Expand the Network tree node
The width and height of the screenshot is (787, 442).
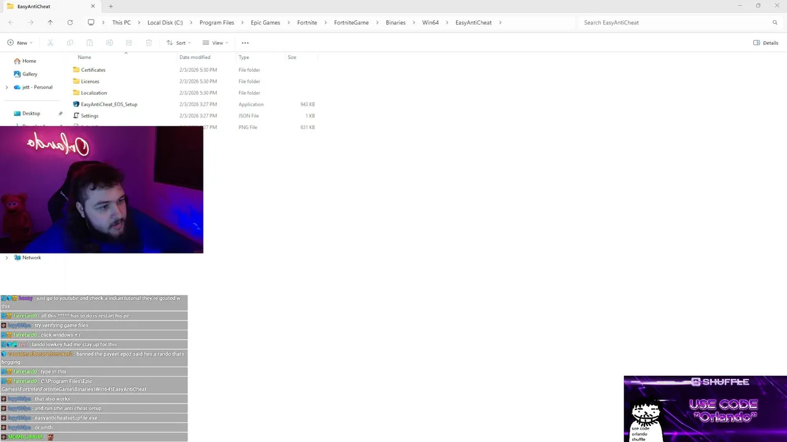click(7, 258)
